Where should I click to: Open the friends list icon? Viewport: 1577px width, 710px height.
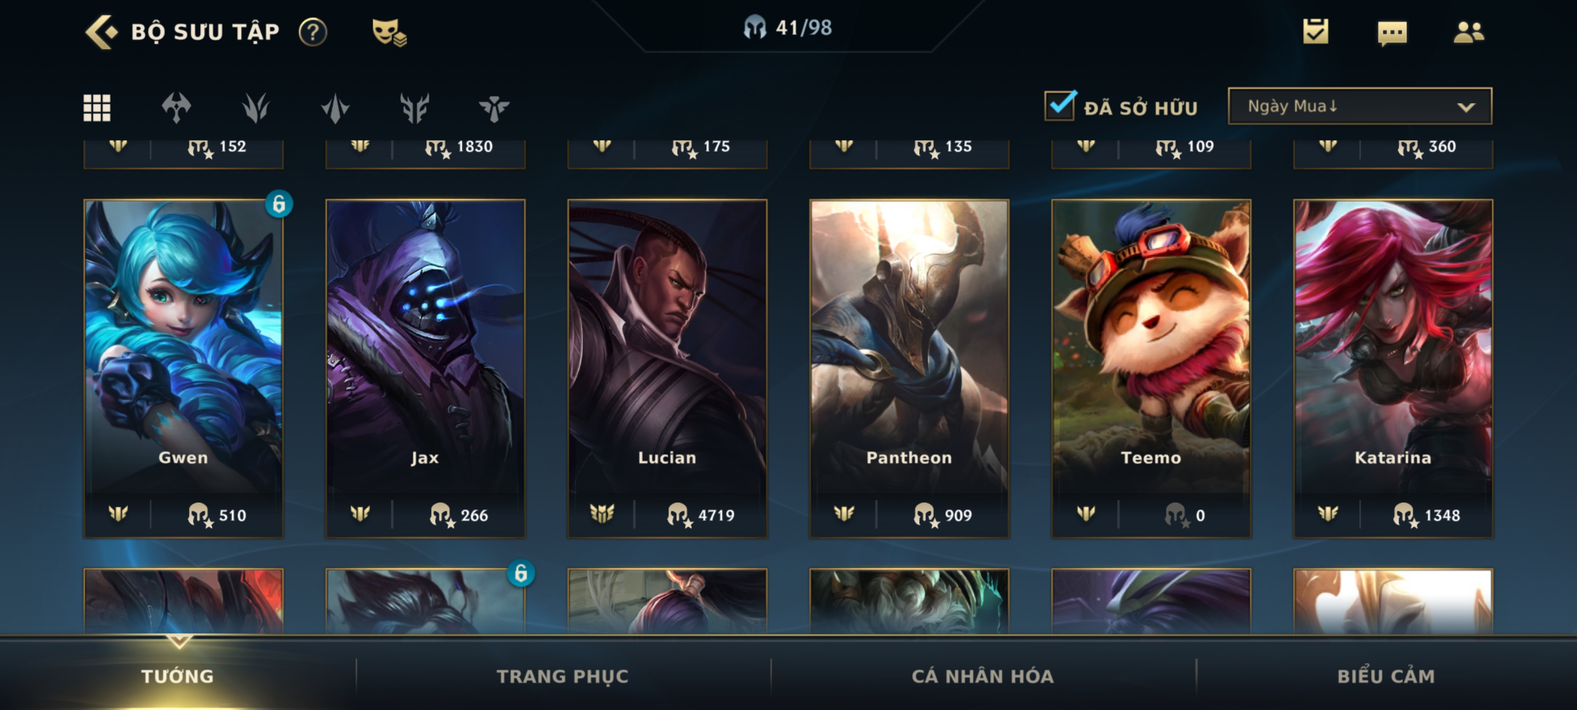[1469, 32]
